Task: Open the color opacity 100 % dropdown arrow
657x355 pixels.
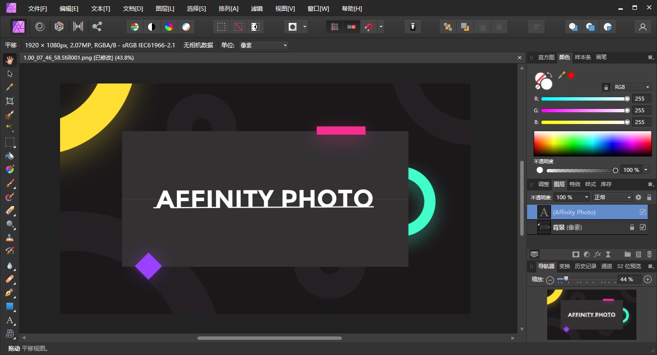Action: (x=646, y=170)
